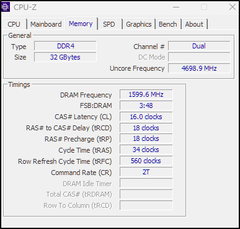The height and width of the screenshot is (229, 240).
Task: Click the 560 clocks tRFC value
Action: 146,161
